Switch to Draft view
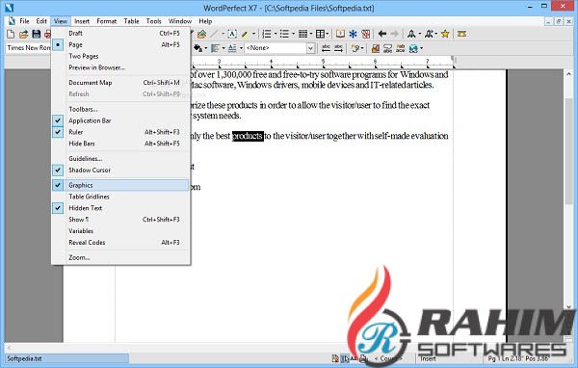Viewport: 578px width, 368px height. coord(120,33)
